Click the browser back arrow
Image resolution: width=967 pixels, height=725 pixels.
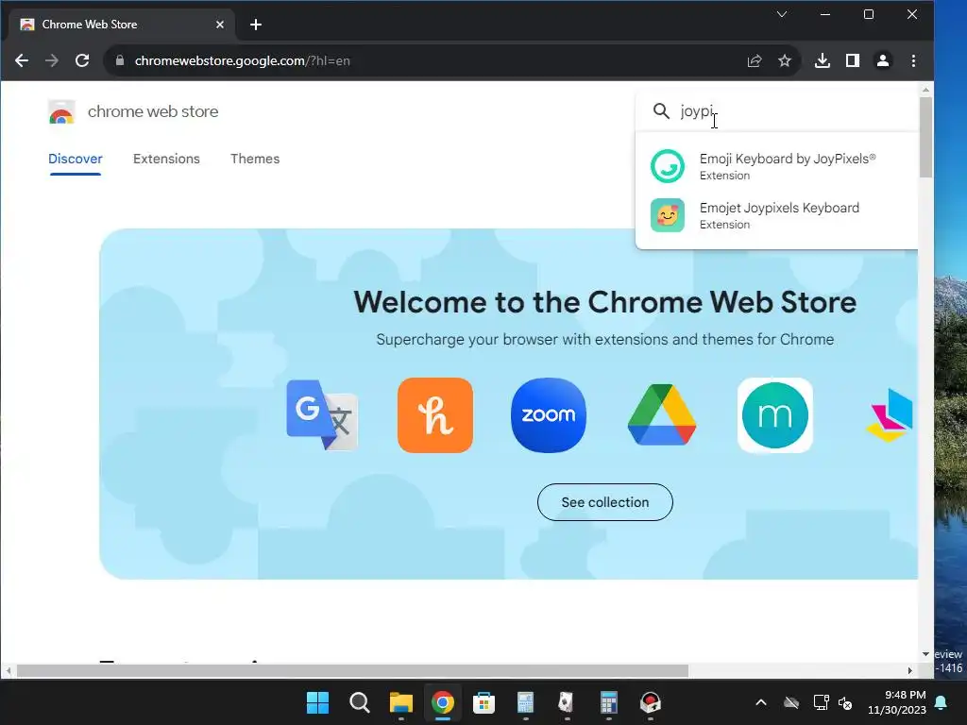click(22, 60)
